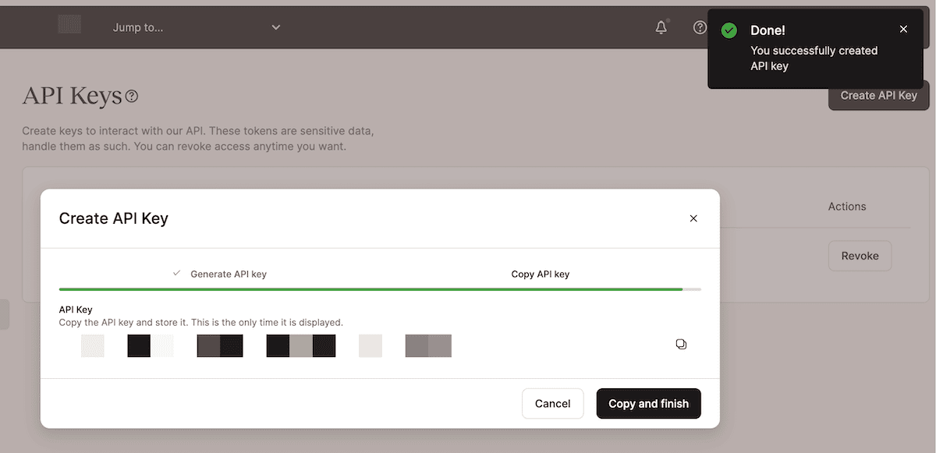The height and width of the screenshot is (453, 936).
Task: Click the help icon beside the API Keys heading
Action: click(x=132, y=97)
